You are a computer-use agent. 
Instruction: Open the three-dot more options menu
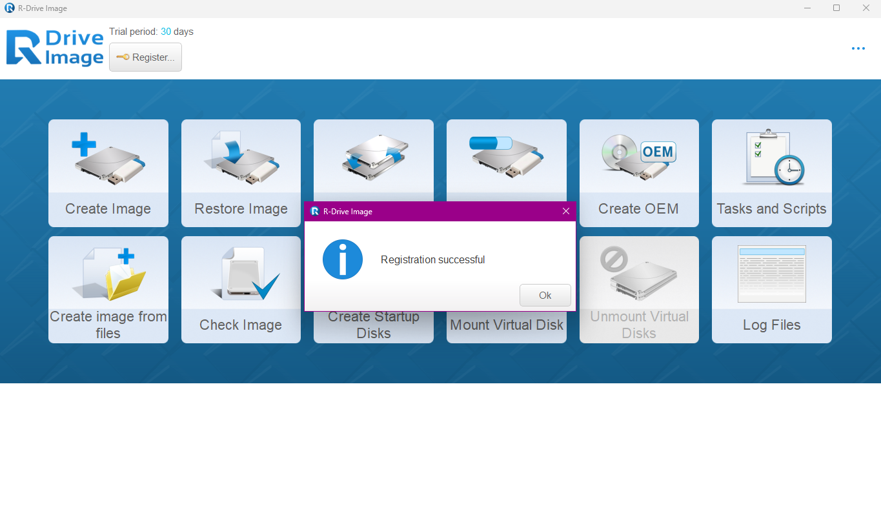pos(858,48)
